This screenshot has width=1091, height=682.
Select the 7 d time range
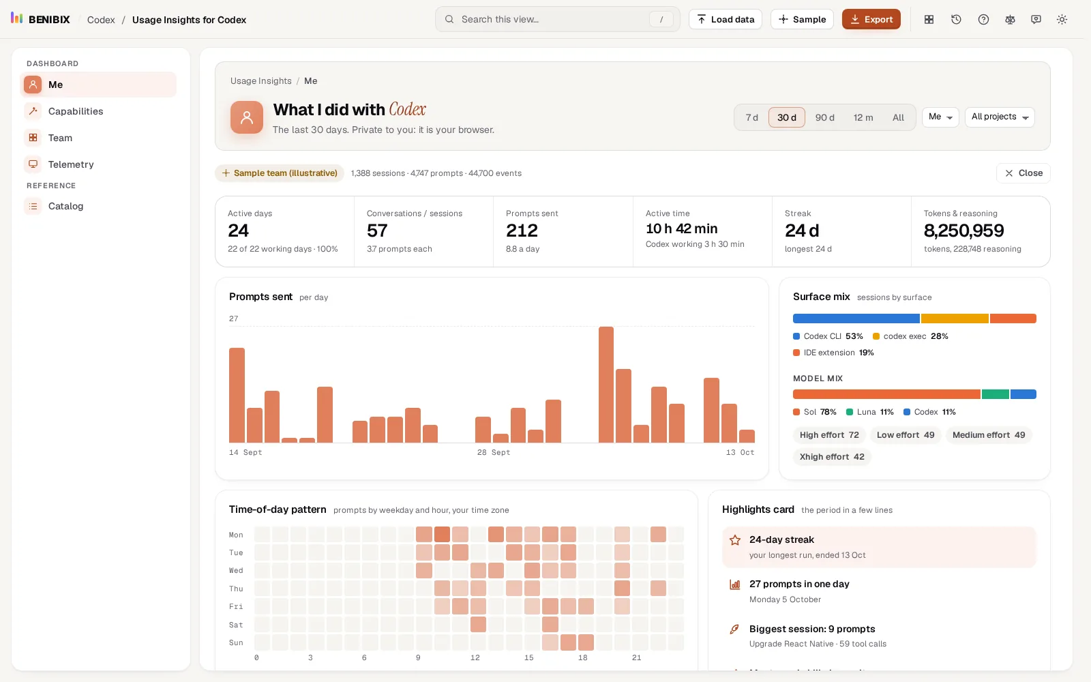752,117
